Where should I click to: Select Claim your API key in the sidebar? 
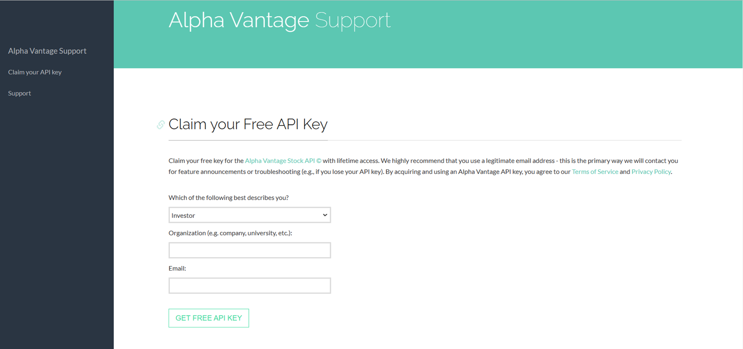[35, 72]
